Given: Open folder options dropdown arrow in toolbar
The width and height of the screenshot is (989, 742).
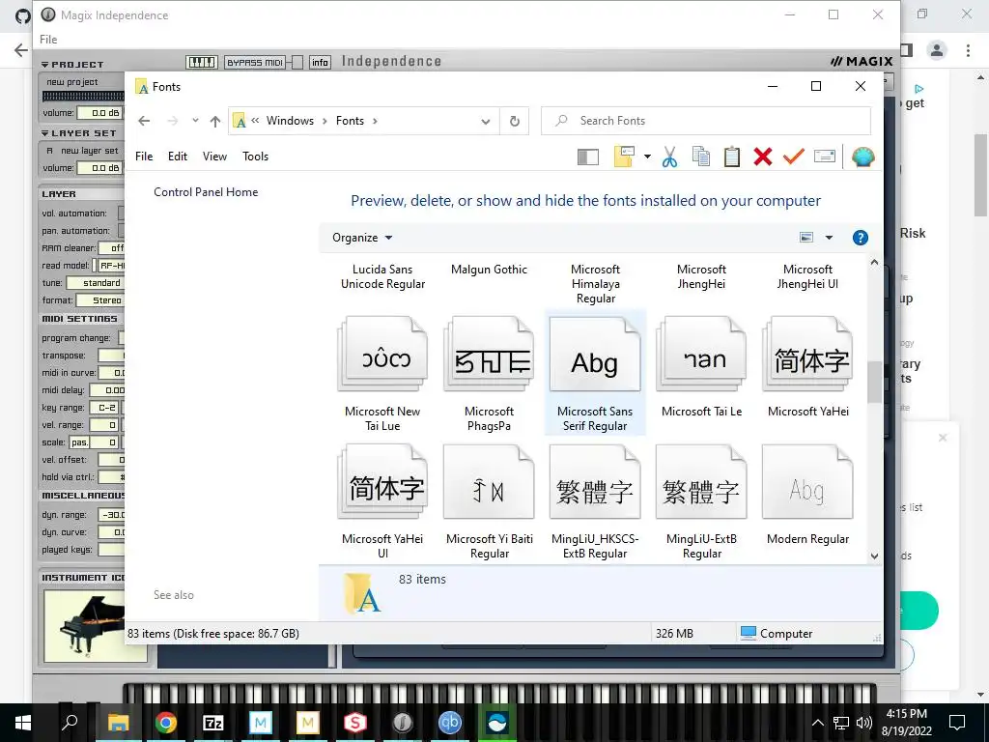Looking at the screenshot, I should (x=647, y=157).
